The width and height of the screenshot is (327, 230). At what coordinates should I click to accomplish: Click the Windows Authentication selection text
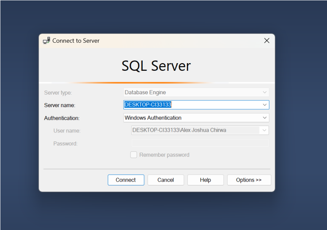153,118
